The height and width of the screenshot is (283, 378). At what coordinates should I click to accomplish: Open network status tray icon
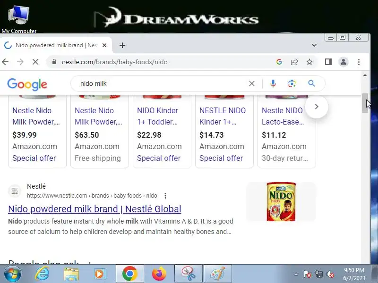click(318, 274)
